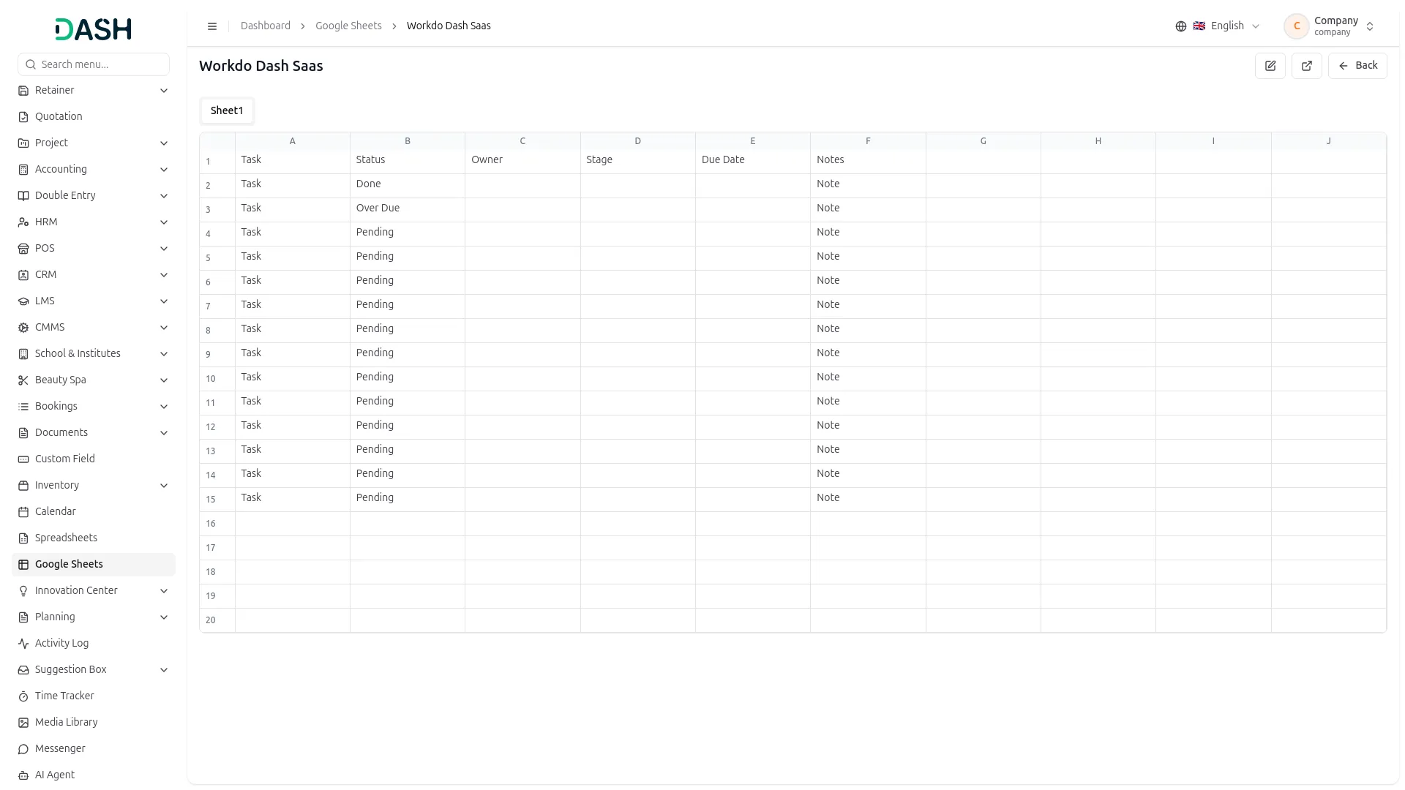Select column J header
This screenshot has width=1405, height=790.
[x=1329, y=141]
